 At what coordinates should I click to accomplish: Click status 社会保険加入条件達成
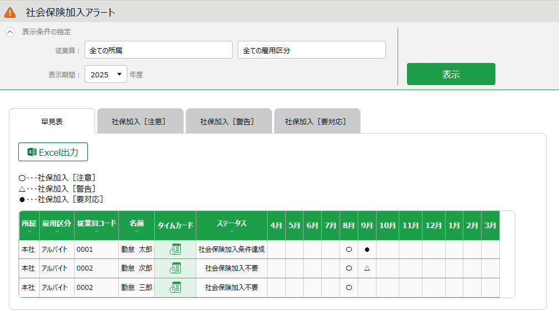[x=232, y=249]
